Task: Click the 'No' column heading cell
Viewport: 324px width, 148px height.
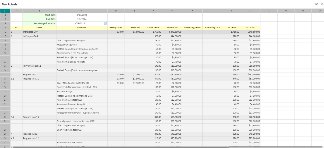Action: click(x=16, y=28)
